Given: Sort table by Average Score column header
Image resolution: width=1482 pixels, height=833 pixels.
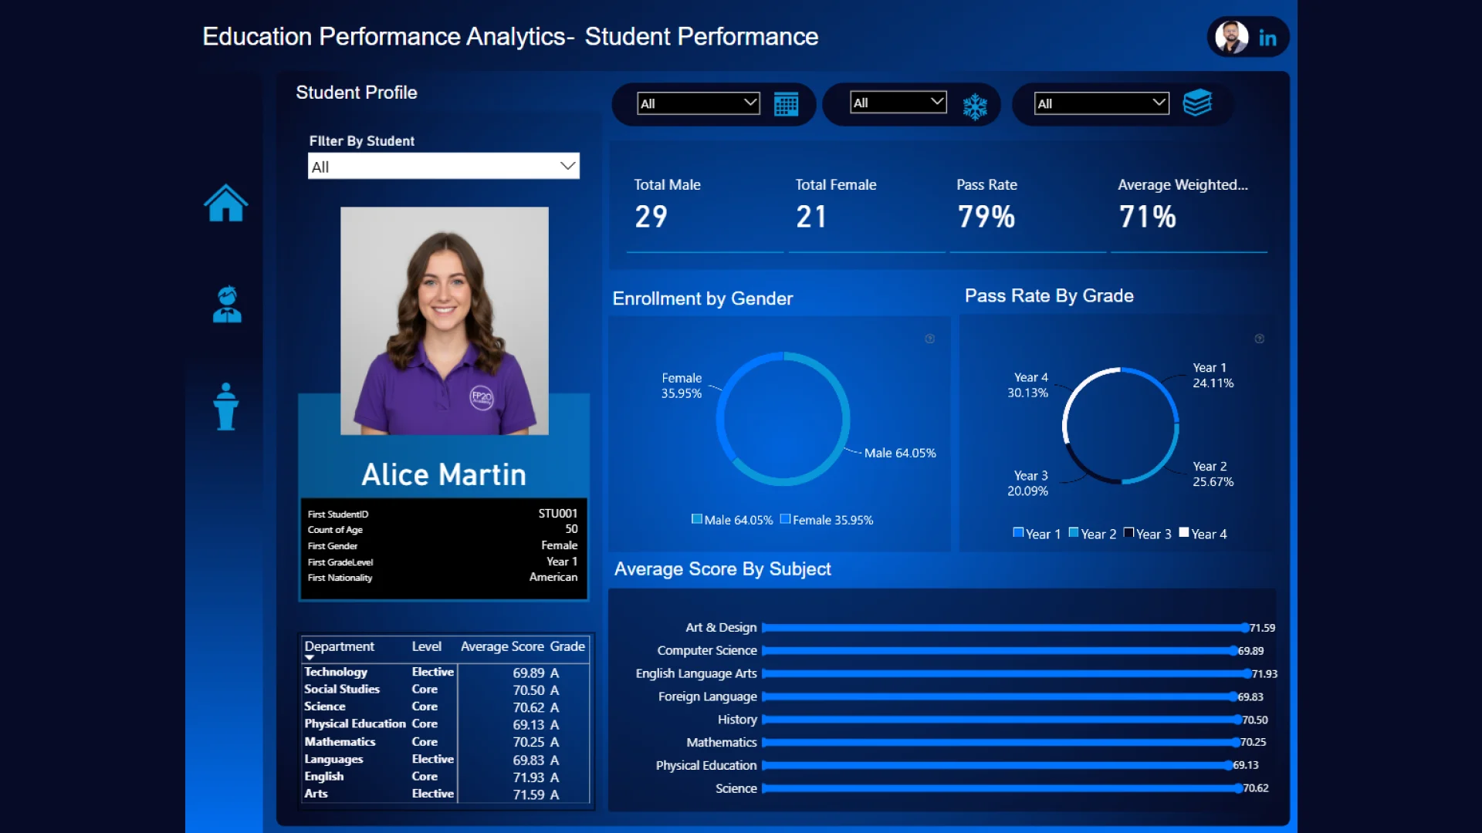Looking at the screenshot, I should [x=502, y=646].
